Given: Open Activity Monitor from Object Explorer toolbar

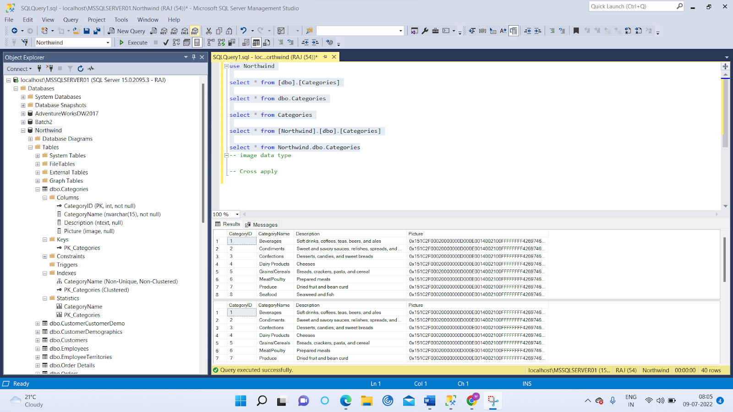Looking at the screenshot, I should (91, 69).
